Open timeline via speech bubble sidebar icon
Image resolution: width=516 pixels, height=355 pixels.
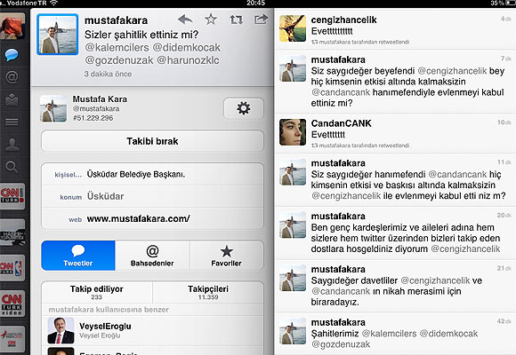pos(12,54)
